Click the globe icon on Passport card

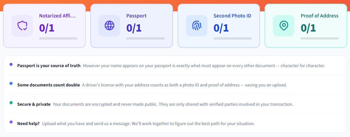pos(109,26)
